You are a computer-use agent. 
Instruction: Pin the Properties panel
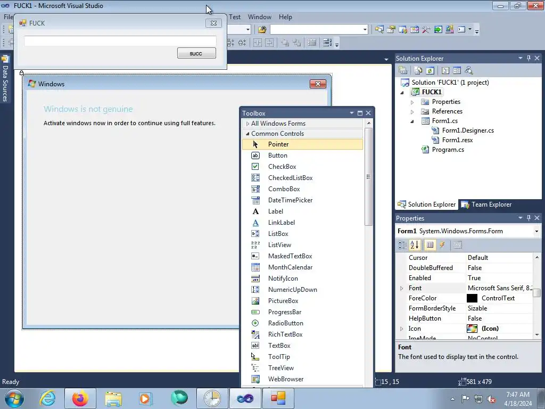529,218
